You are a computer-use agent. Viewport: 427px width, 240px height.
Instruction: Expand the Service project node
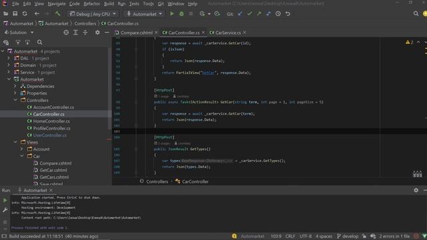9,73
